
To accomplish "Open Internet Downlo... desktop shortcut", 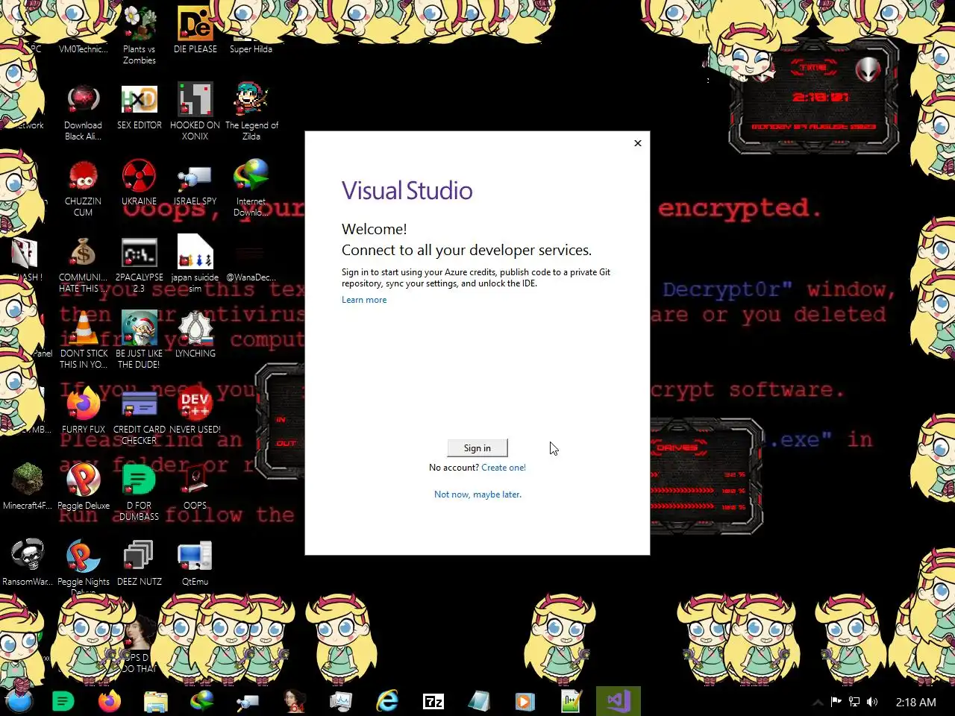I will 251,188.
